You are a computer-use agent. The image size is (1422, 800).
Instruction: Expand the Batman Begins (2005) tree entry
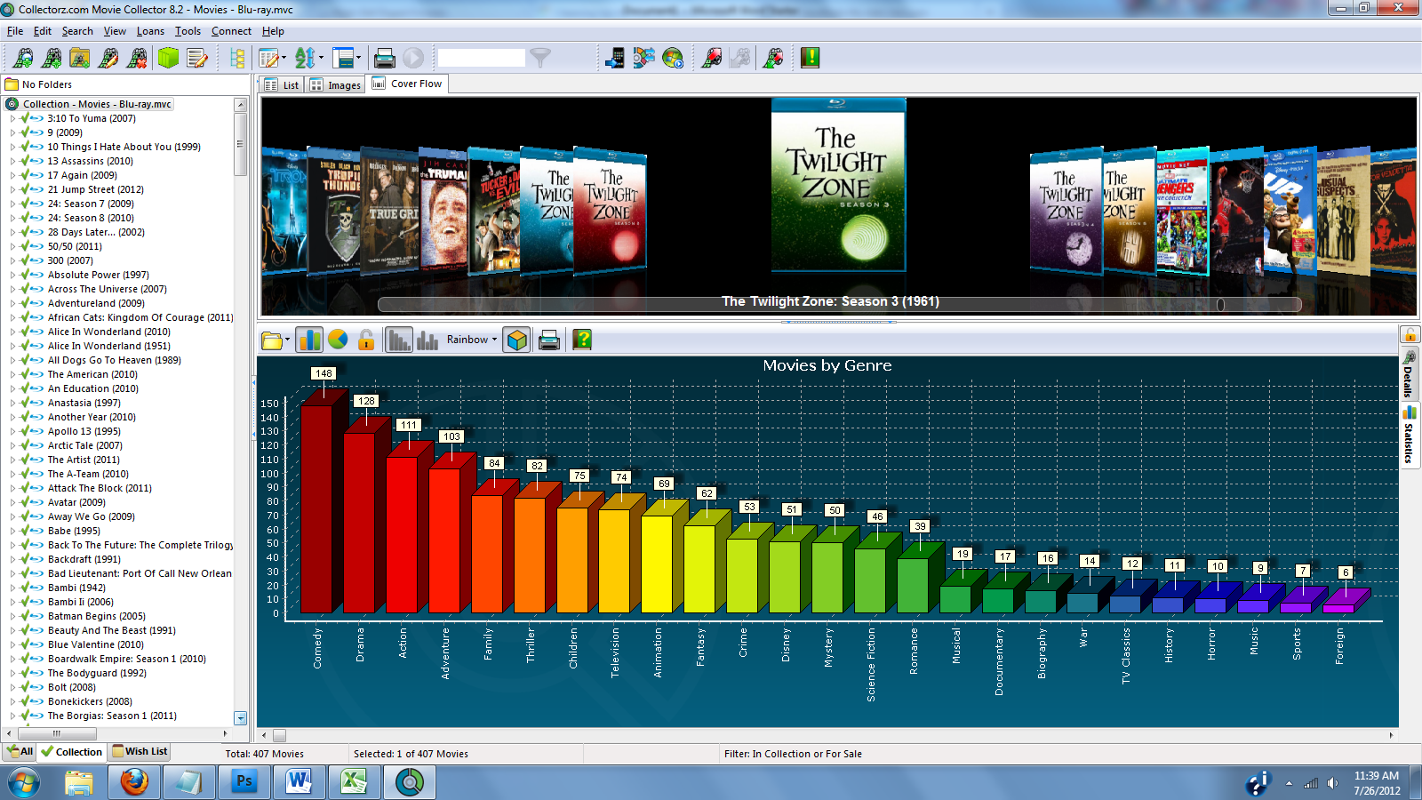coord(12,616)
